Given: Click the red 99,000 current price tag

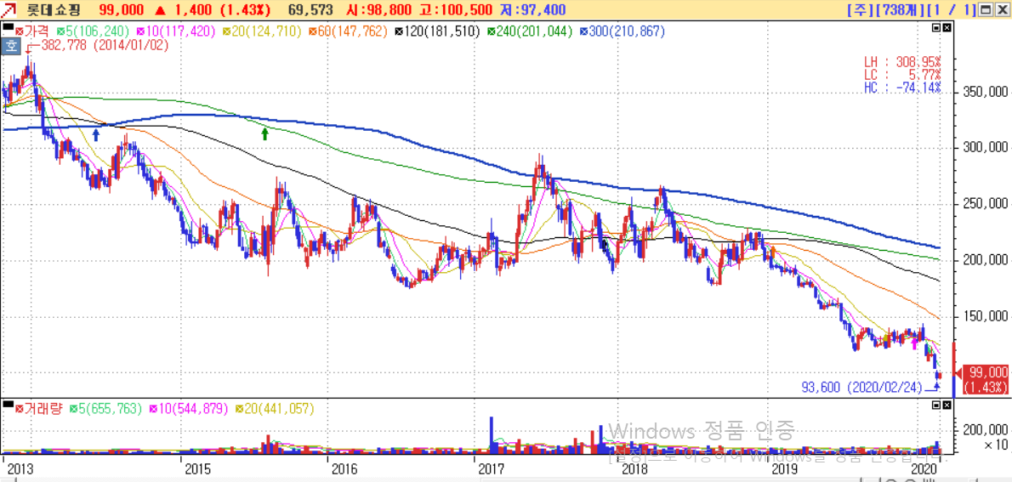Looking at the screenshot, I should coord(986,379).
